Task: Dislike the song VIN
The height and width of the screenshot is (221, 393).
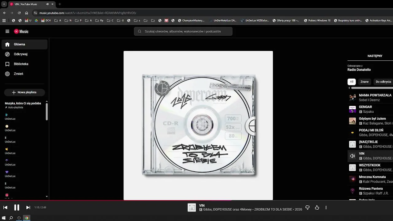Action: 308,207
